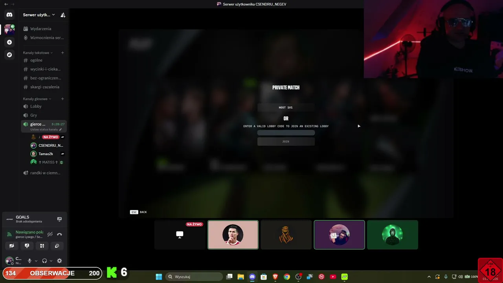Toggle noise suppression icon
Screen dimensions: 503x283
[x=50, y=234]
